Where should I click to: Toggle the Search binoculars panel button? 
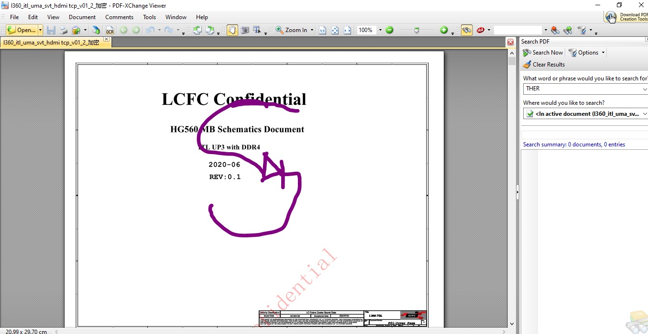coord(467,30)
